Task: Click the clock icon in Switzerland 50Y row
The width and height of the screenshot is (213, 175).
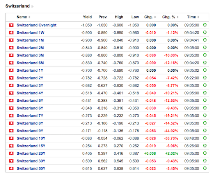Action: tap(205, 168)
